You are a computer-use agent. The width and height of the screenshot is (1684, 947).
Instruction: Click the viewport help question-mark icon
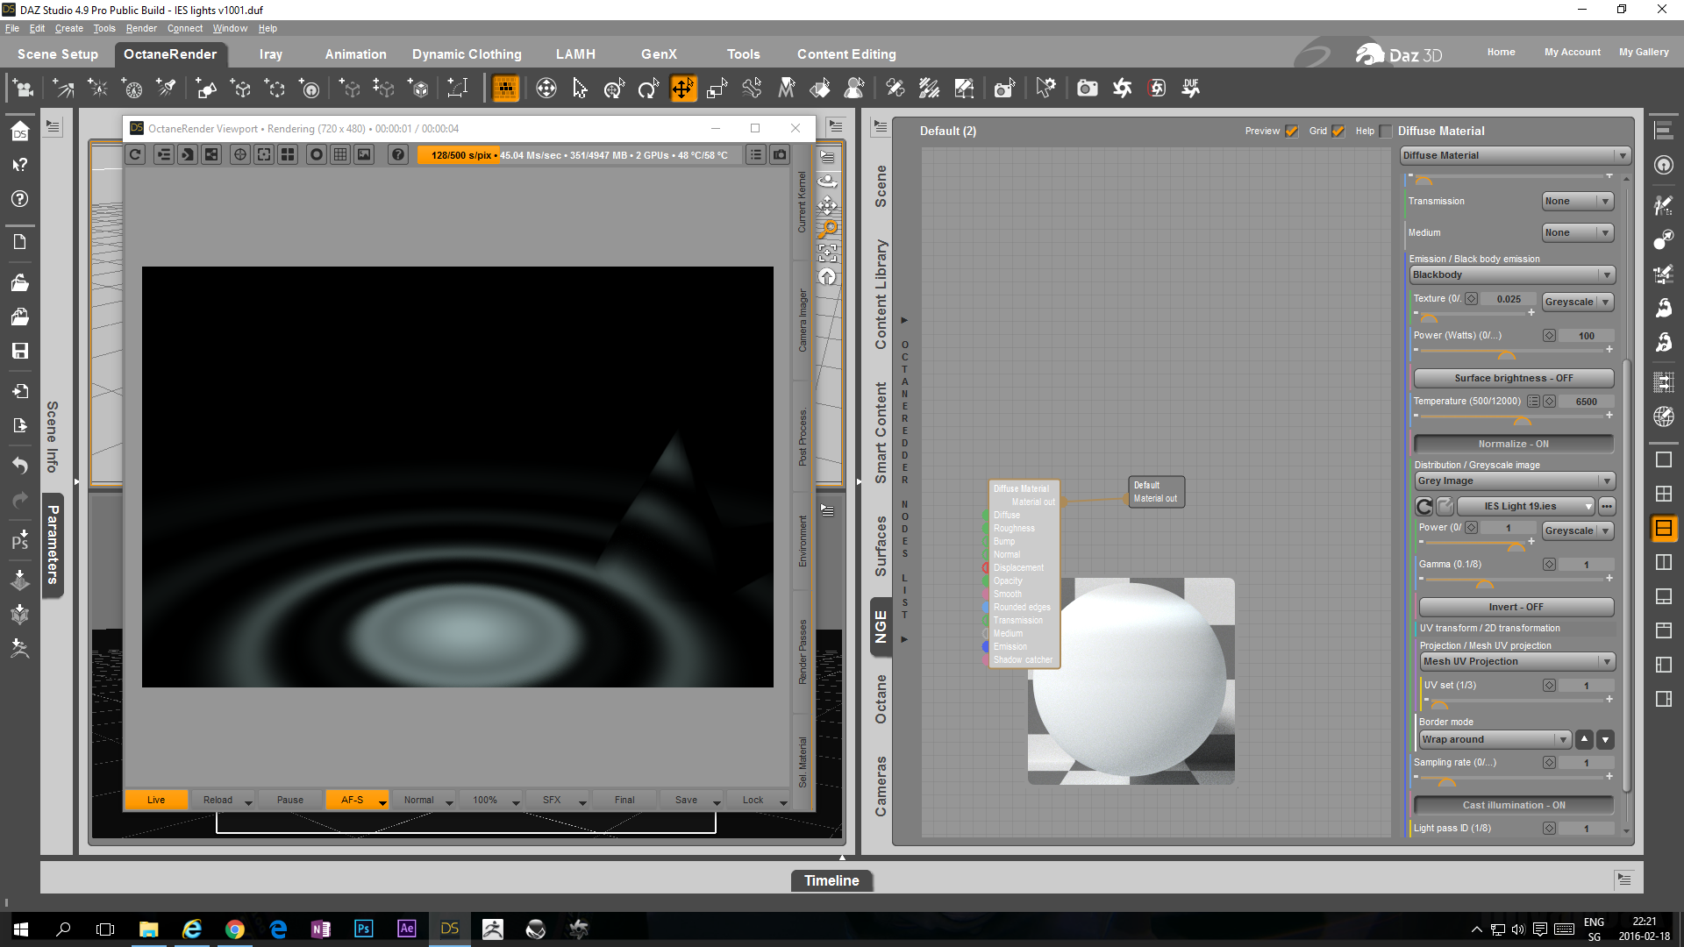tap(398, 155)
